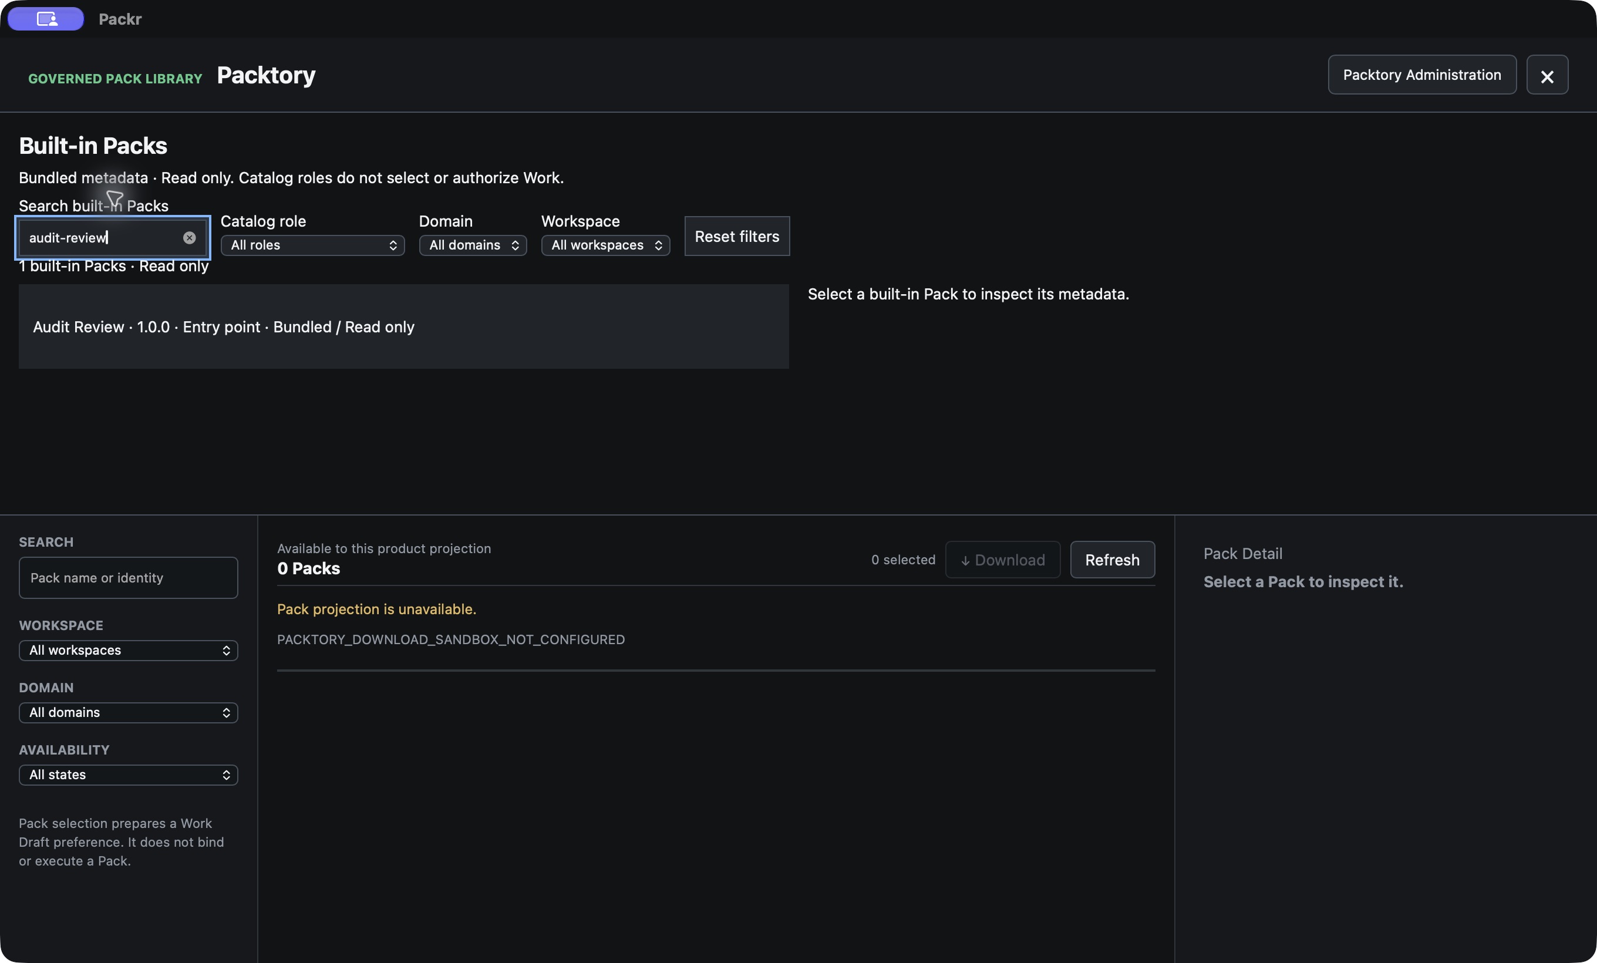Image resolution: width=1597 pixels, height=963 pixels.
Task: Click the '1 built-in Packs · Read only' count
Action: tap(113, 267)
